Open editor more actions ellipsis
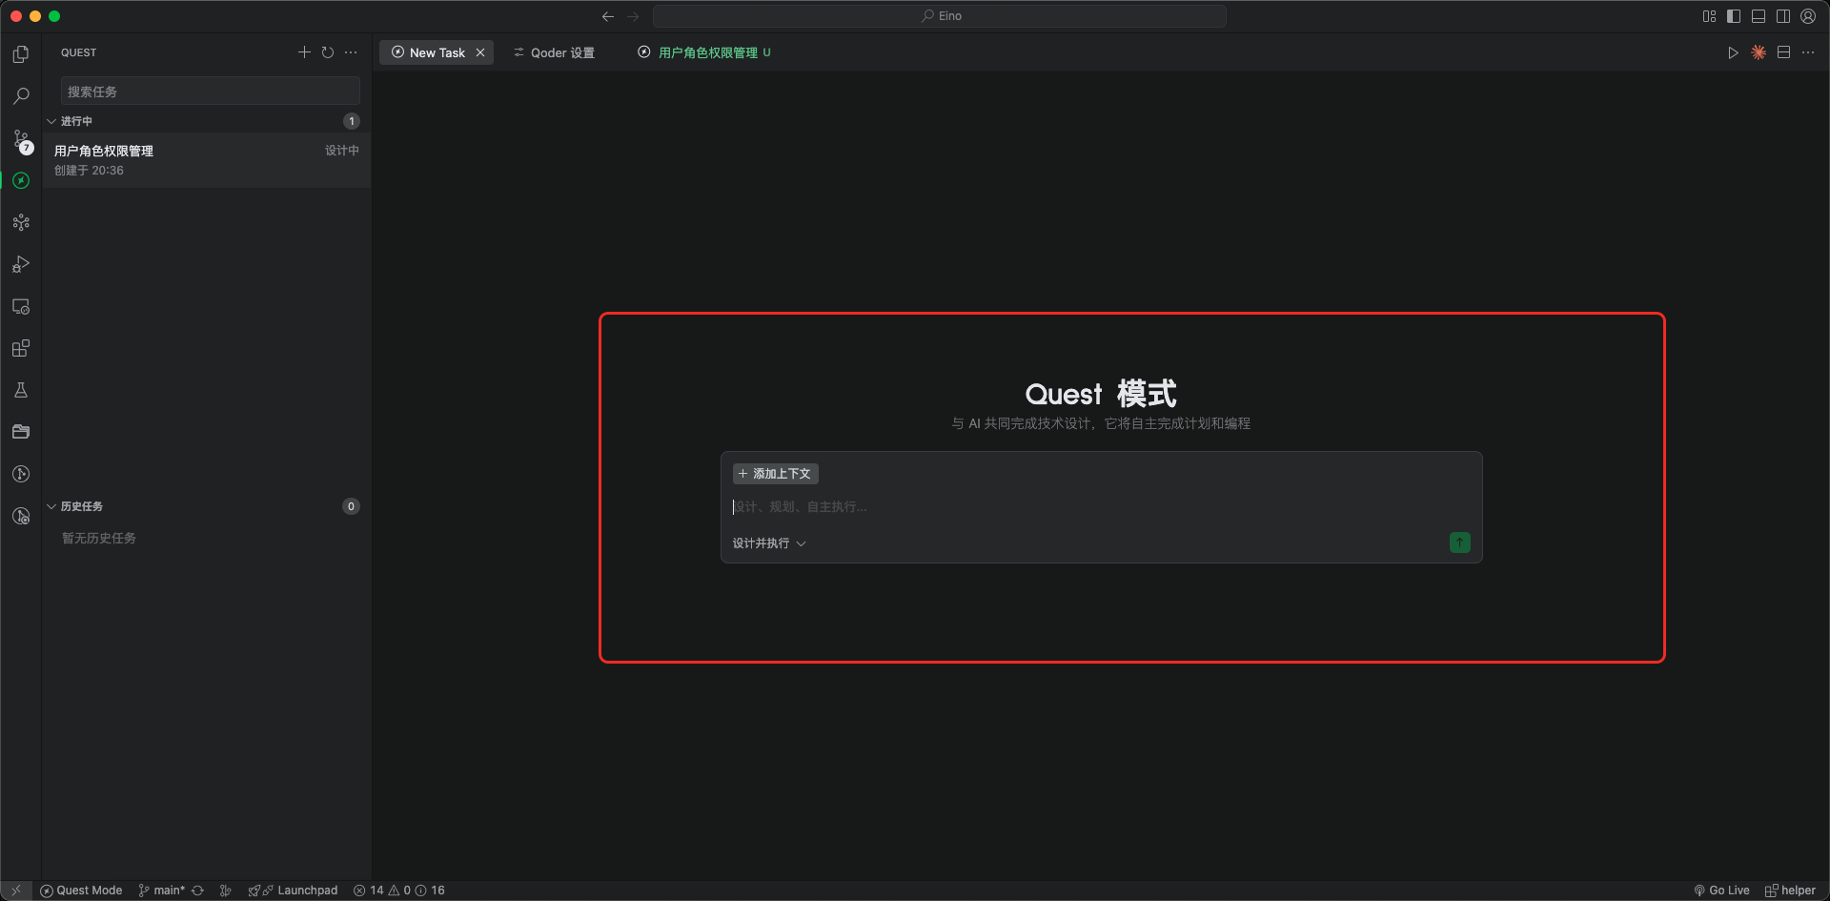Viewport: 1830px width, 901px height. [x=1808, y=52]
